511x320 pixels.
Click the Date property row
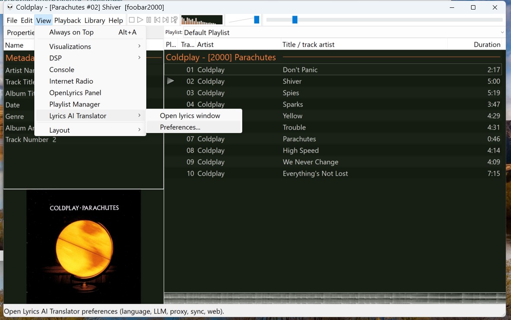19,105
